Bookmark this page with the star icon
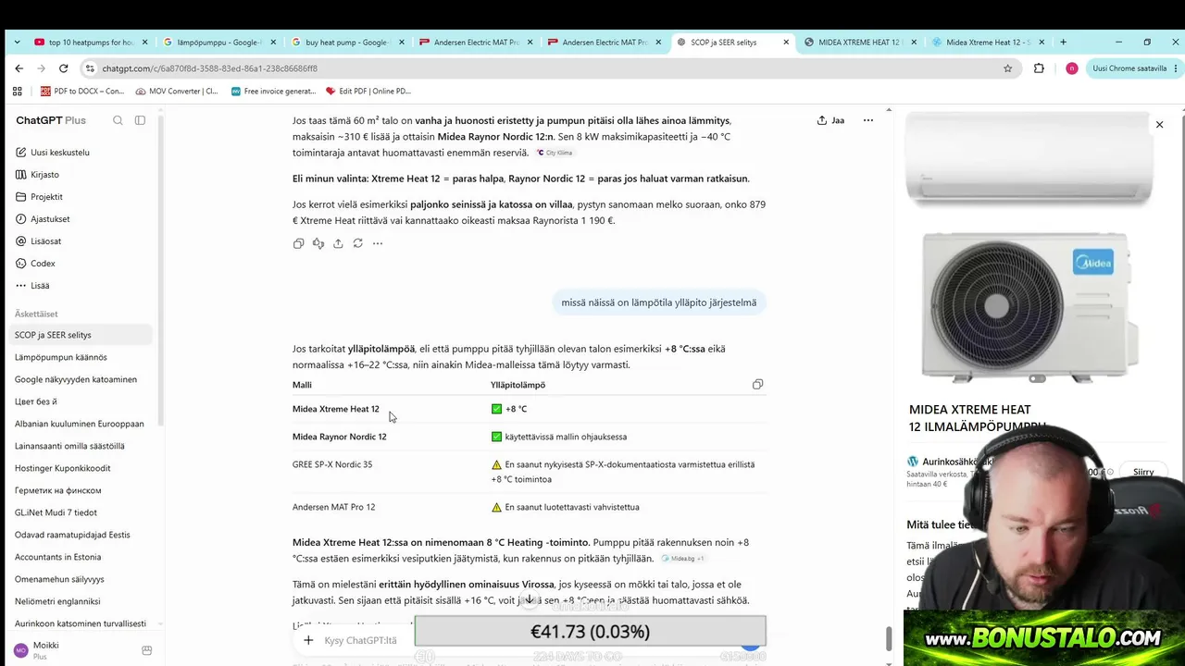This screenshot has width=1185, height=666. point(1008,68)
